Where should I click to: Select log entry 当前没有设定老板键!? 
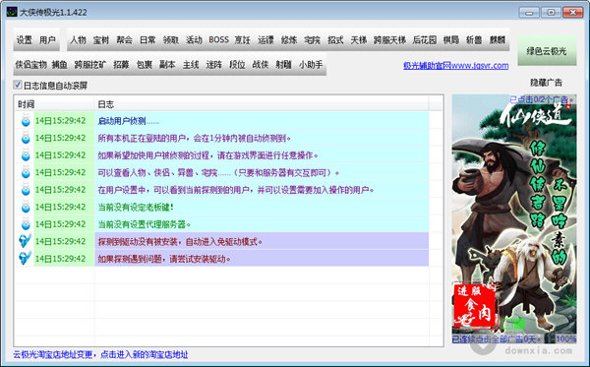(136, 208)
